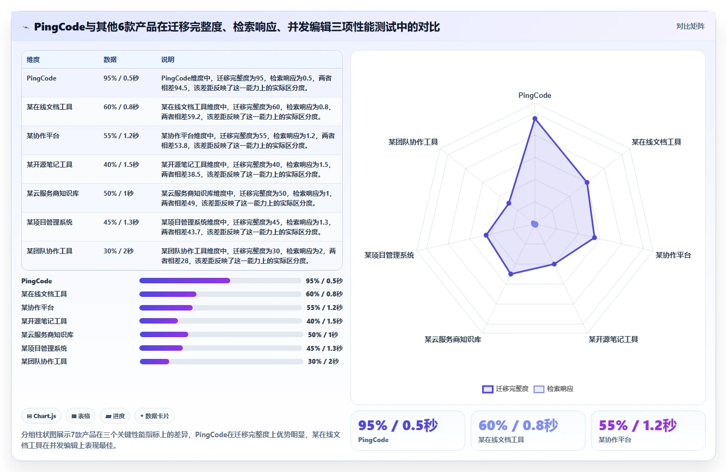Click the 某云服务商知识库 radar axis label
The width and height of the screenshot is (727, 472).
pyautogui.click(x=453, y=339)
